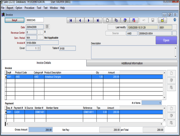This screenshot has width=180, height=136.
Task: Open the Report menu
Action: click(10, 8)
